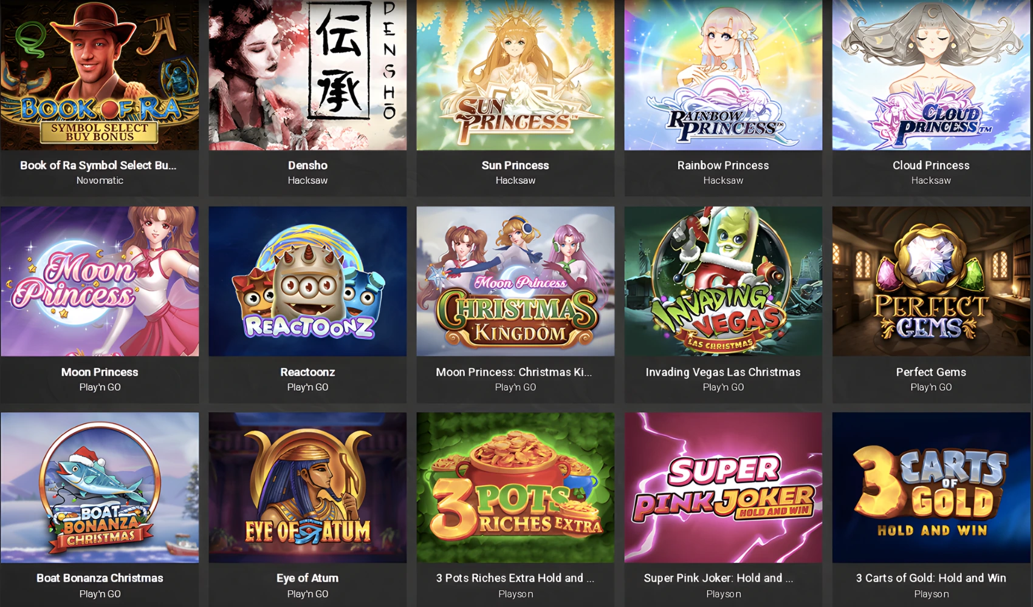Open Invading Vegas Las Christmas thumbnail
Viewport: 1033px width, 607px height.
pyautogui.click(x=723, y=281)
